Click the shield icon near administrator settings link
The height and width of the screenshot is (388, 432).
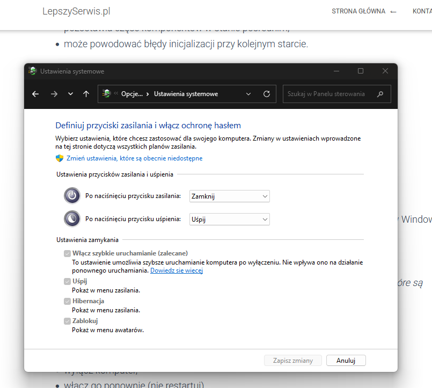pos(60,158)
